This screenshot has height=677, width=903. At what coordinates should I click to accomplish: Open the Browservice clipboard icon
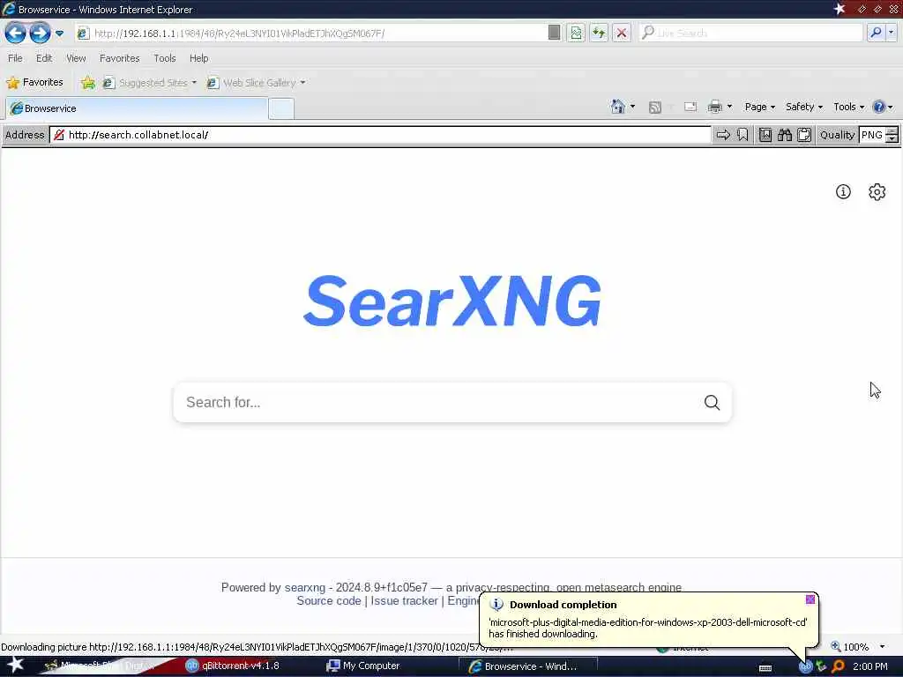[804, 135]
